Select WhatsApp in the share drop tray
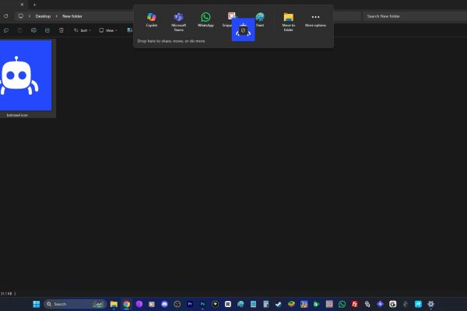Image resolution: width=467 pixels, height=311 pixels. [x=205, y=20]
